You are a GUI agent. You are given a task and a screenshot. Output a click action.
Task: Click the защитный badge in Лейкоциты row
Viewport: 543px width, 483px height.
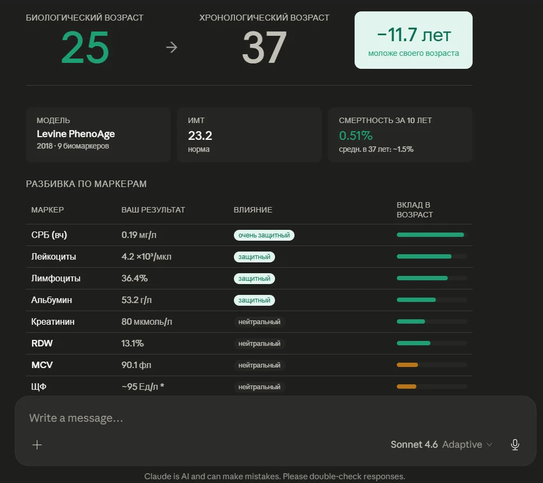click(x=254, y=257)
